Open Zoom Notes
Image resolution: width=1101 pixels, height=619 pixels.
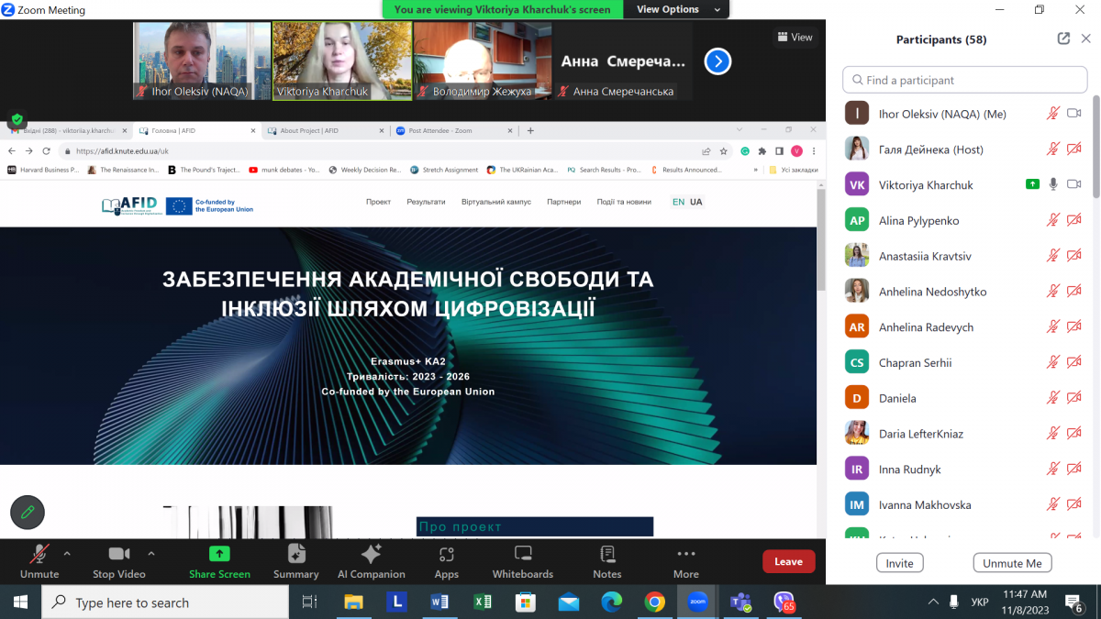[x=606, y=559]
